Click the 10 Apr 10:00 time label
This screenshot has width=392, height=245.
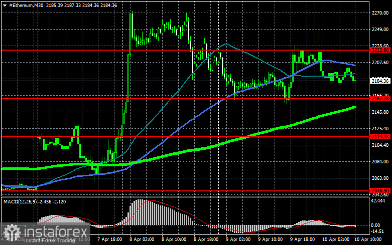coord(368,239)
